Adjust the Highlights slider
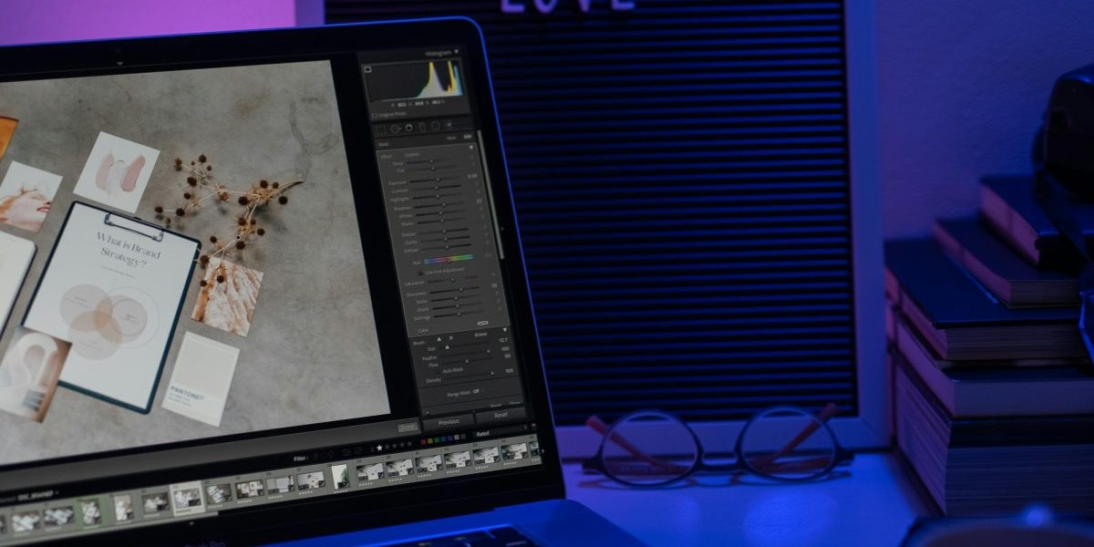1094x547 pixels. tap(438, 195)
